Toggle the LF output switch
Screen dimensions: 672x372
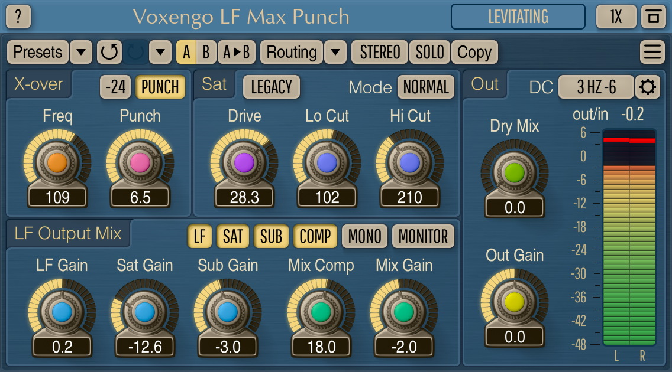click(200, 236)
